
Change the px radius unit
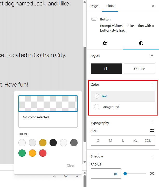click(x=116, y=174)
